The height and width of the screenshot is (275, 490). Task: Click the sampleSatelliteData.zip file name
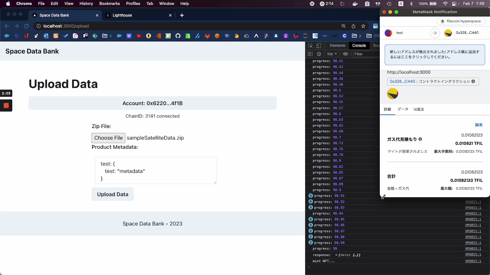[x=155, y=138]
